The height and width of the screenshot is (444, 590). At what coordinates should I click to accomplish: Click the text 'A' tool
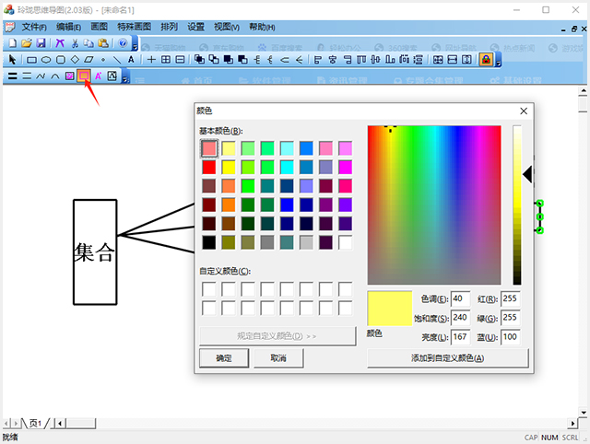click(131, 59)
